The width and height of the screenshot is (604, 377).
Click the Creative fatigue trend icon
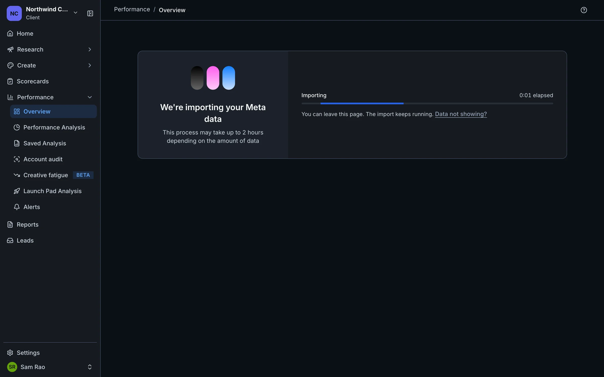17,175
